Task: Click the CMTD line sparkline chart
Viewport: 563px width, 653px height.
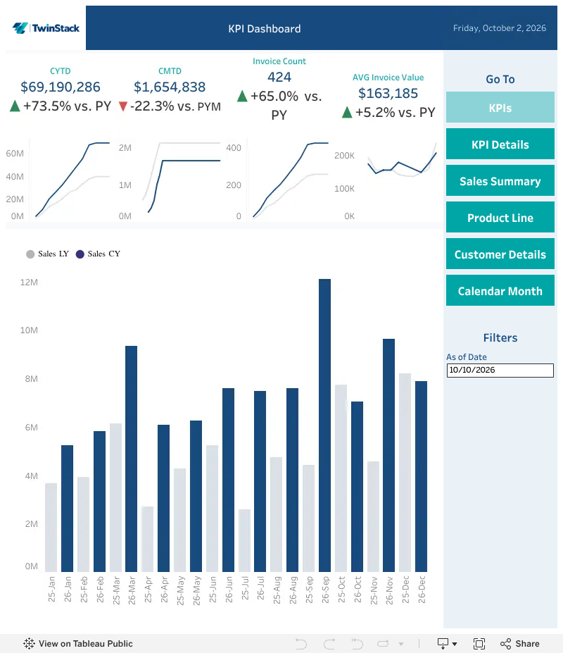Action: [182, 178]
